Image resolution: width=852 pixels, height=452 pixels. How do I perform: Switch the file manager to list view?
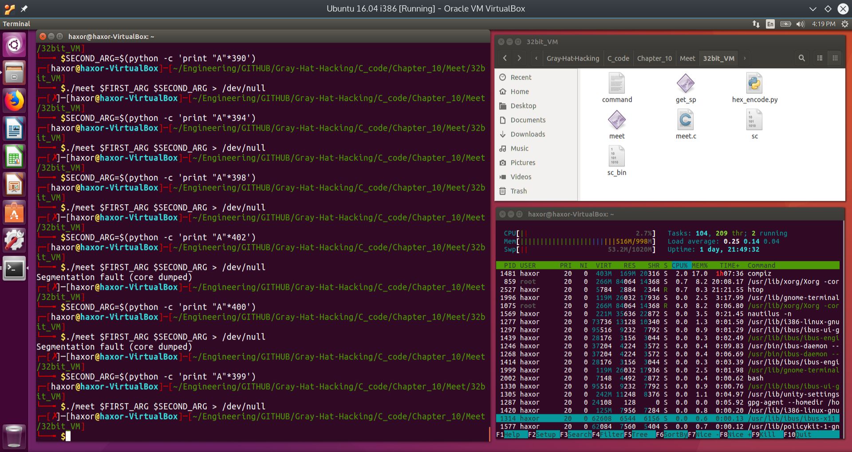[x=819, y=58]
